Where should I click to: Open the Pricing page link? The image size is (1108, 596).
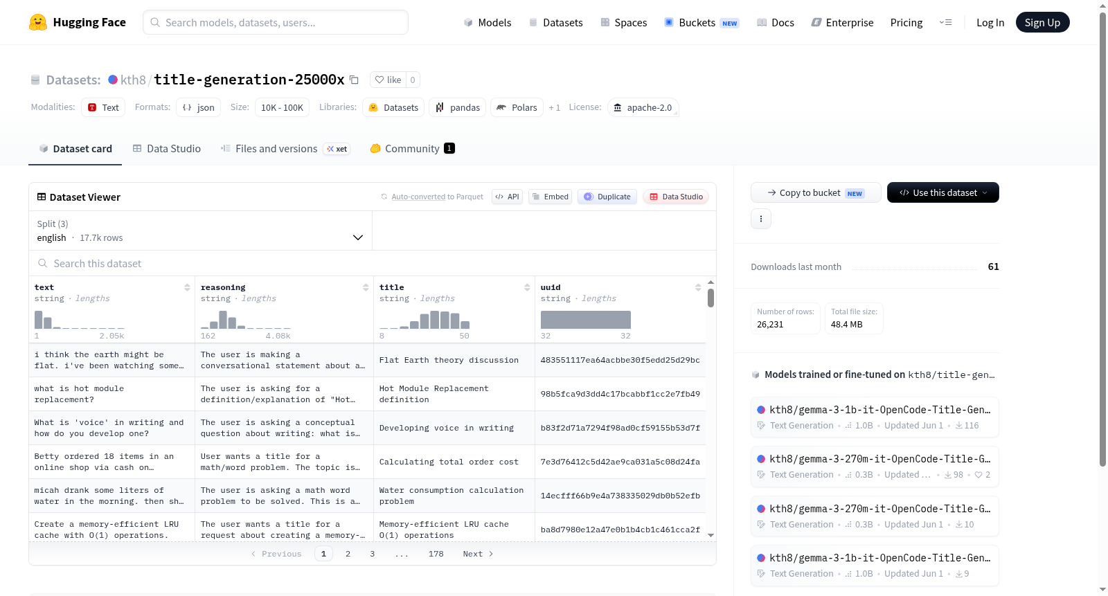[906, 23]
